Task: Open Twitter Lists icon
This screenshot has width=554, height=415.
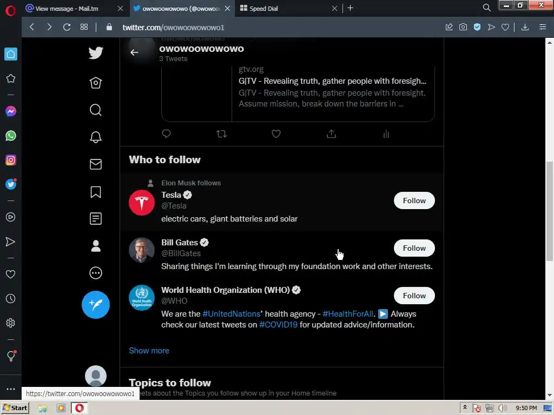Action: click(x=96, y=219)
